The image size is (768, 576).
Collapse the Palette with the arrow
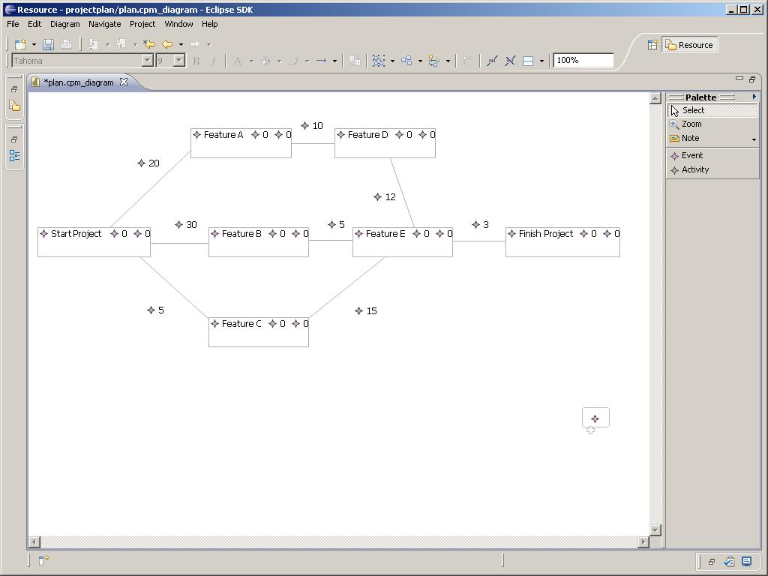(754, 97)
